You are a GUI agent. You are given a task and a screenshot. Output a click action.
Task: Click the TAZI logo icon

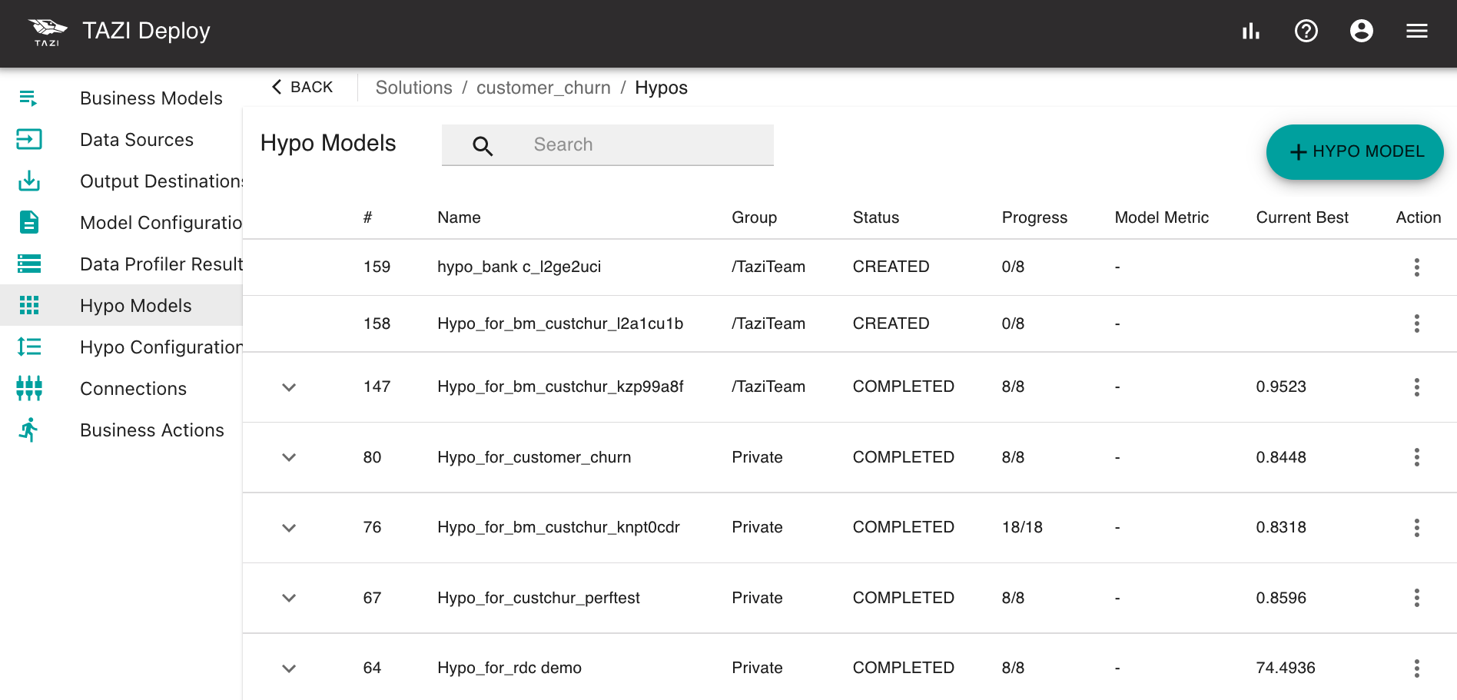[x=48, y=32]
